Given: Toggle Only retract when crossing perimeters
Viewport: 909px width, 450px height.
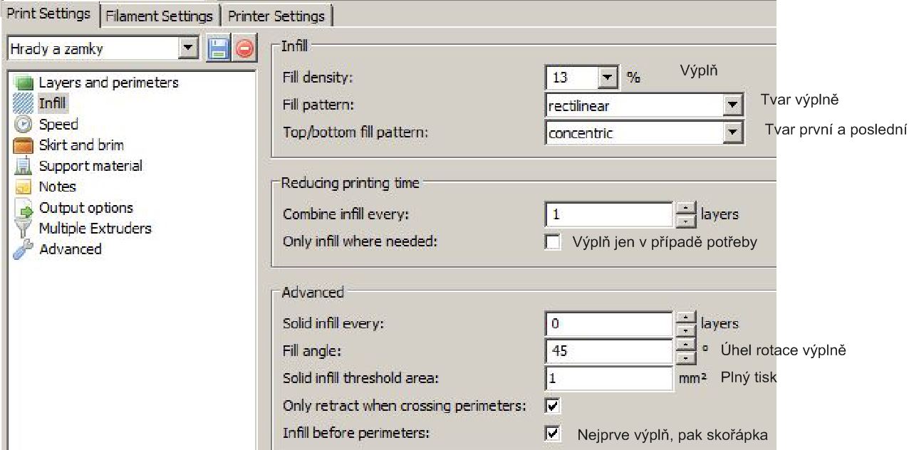Looking at the screenshot, I should tap(552, 406).
